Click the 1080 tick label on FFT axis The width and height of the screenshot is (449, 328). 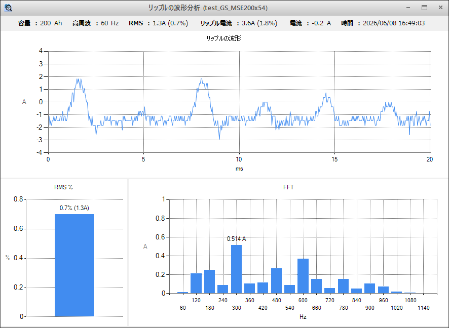pyautogui.click(x=410, y=300)
